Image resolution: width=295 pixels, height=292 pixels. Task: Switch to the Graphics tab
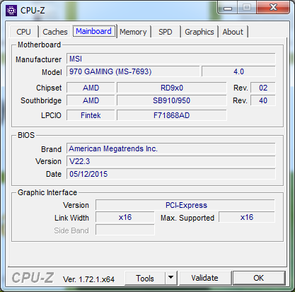point(199,32)
